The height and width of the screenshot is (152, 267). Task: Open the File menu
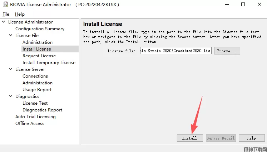point(6,14)
